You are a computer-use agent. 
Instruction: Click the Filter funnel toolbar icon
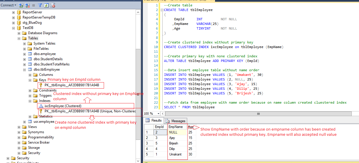coord(40,5)
